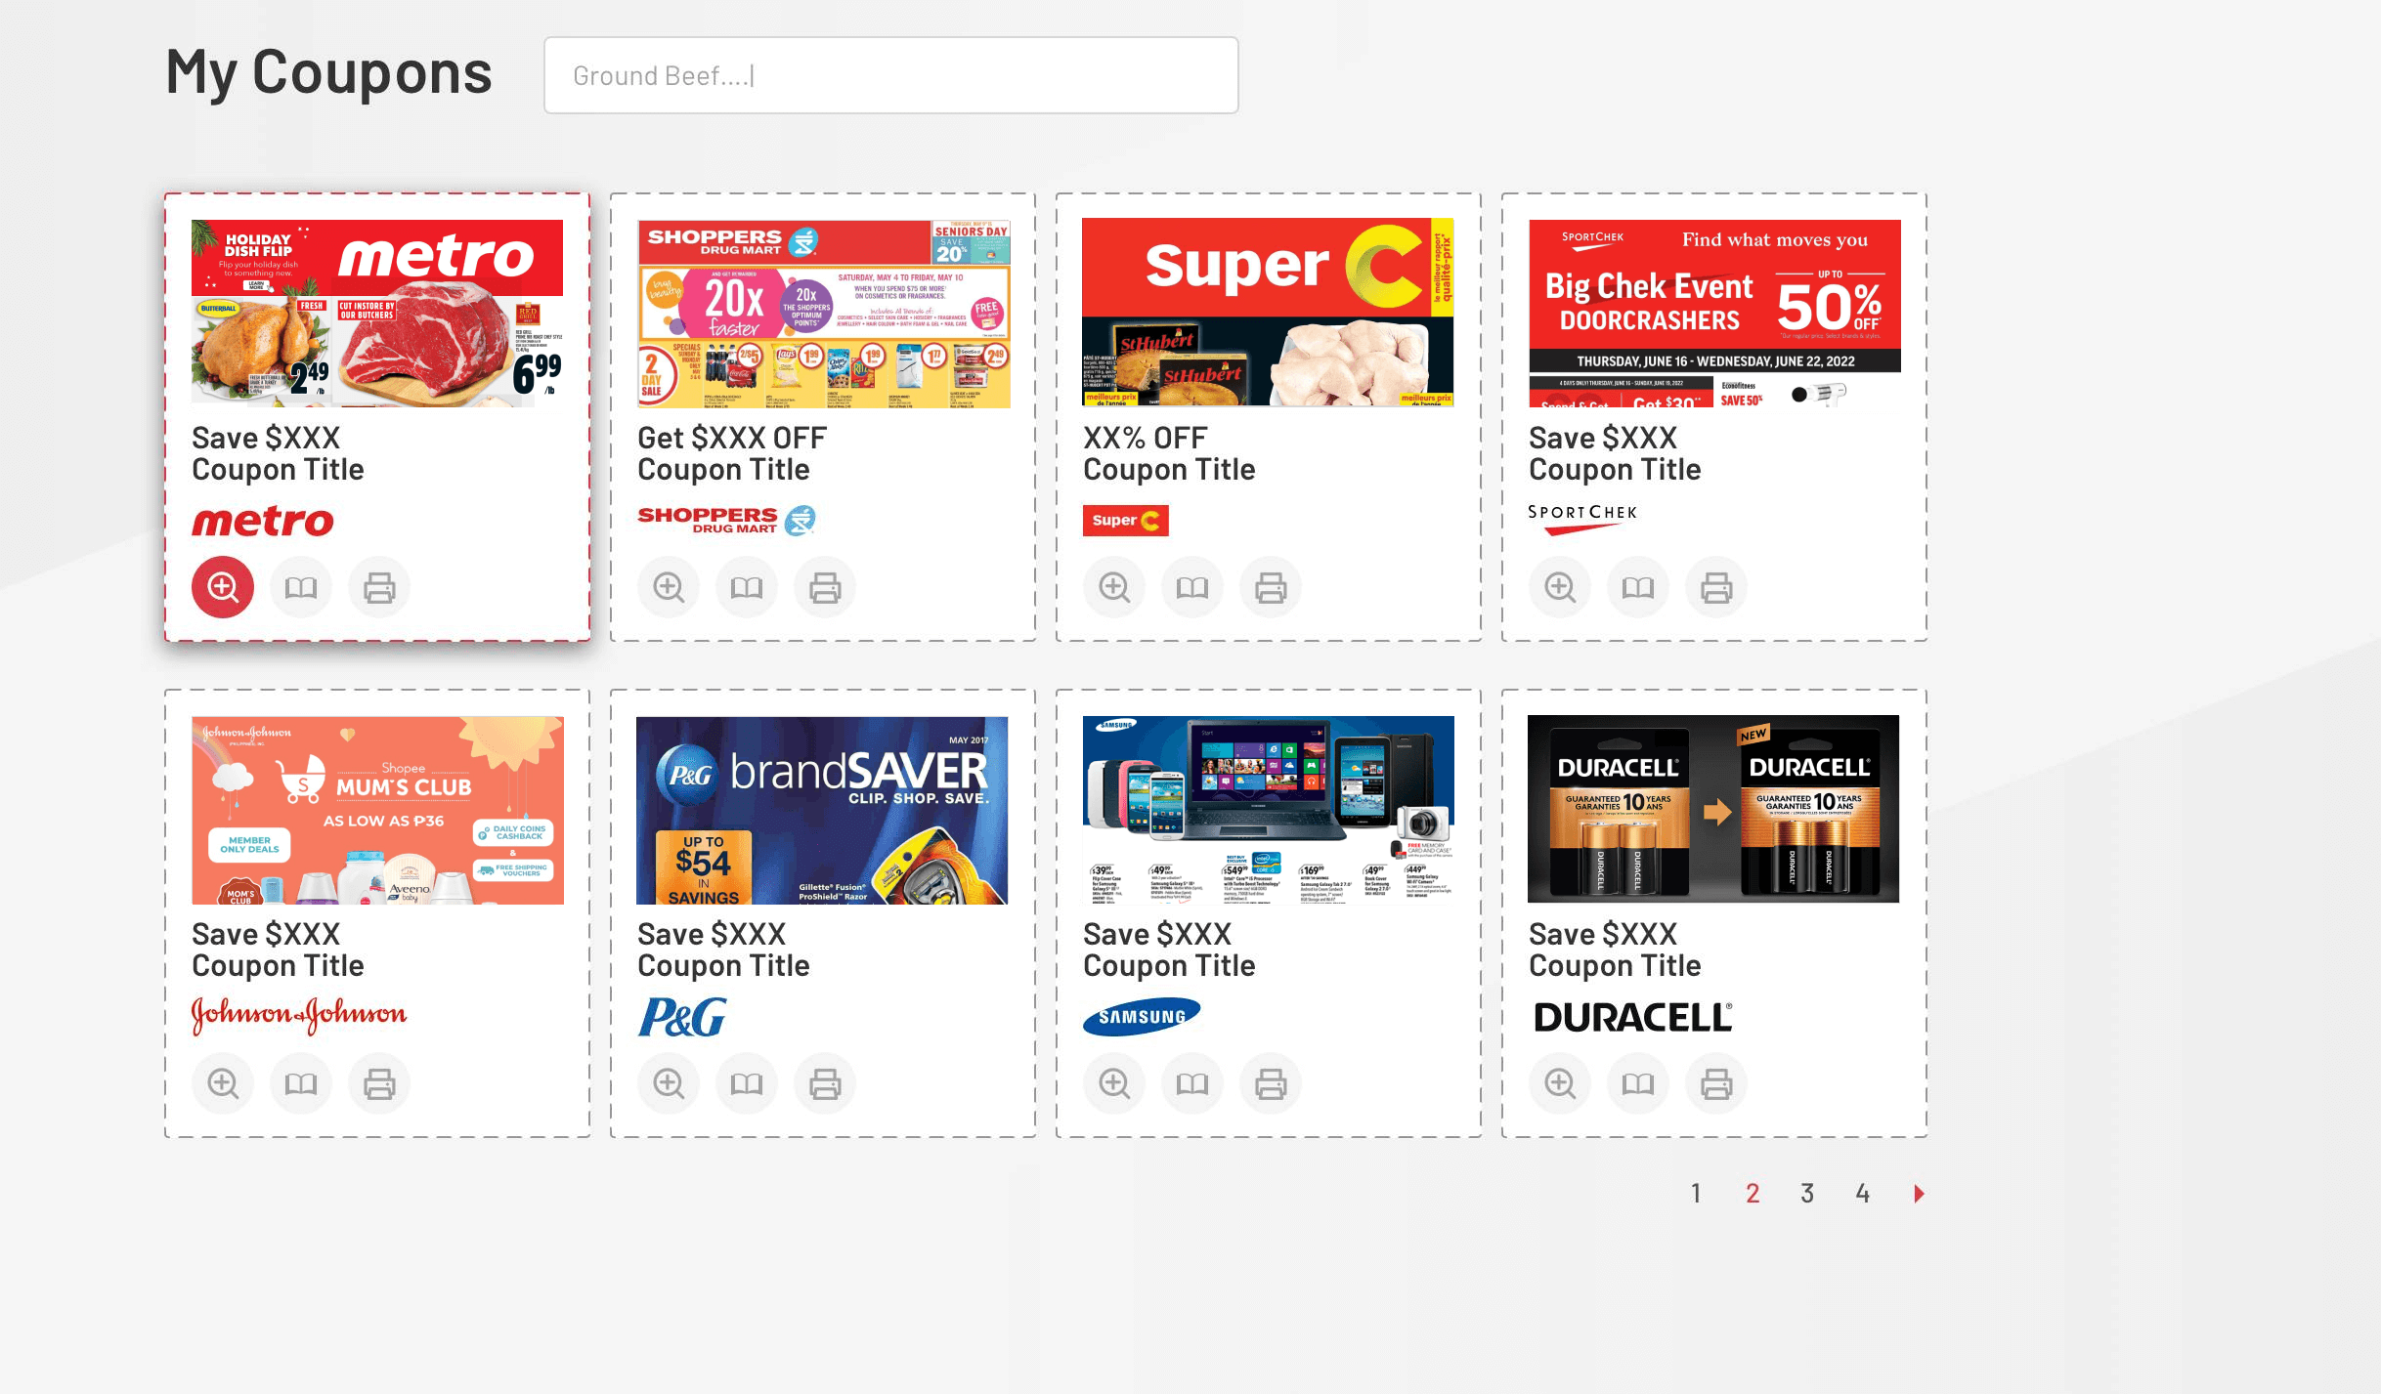Go to next page with red arrow

[1919, 1193]
